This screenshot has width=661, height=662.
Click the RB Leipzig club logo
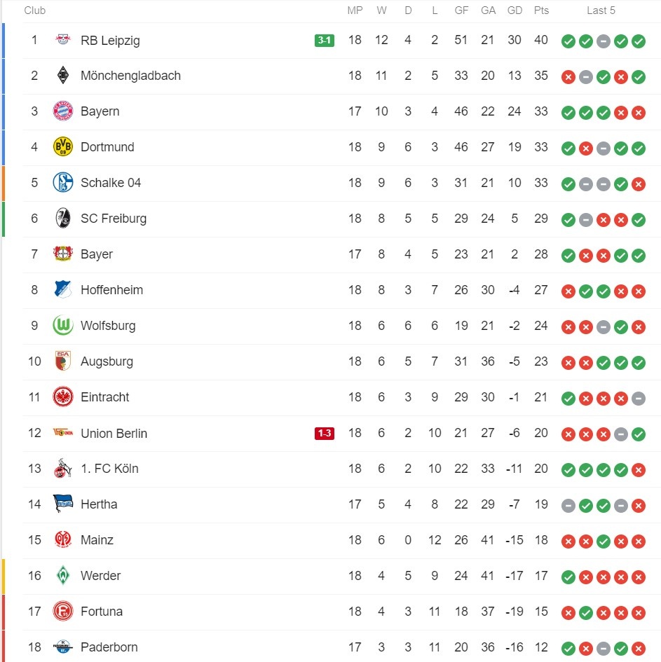pos(62,41)
